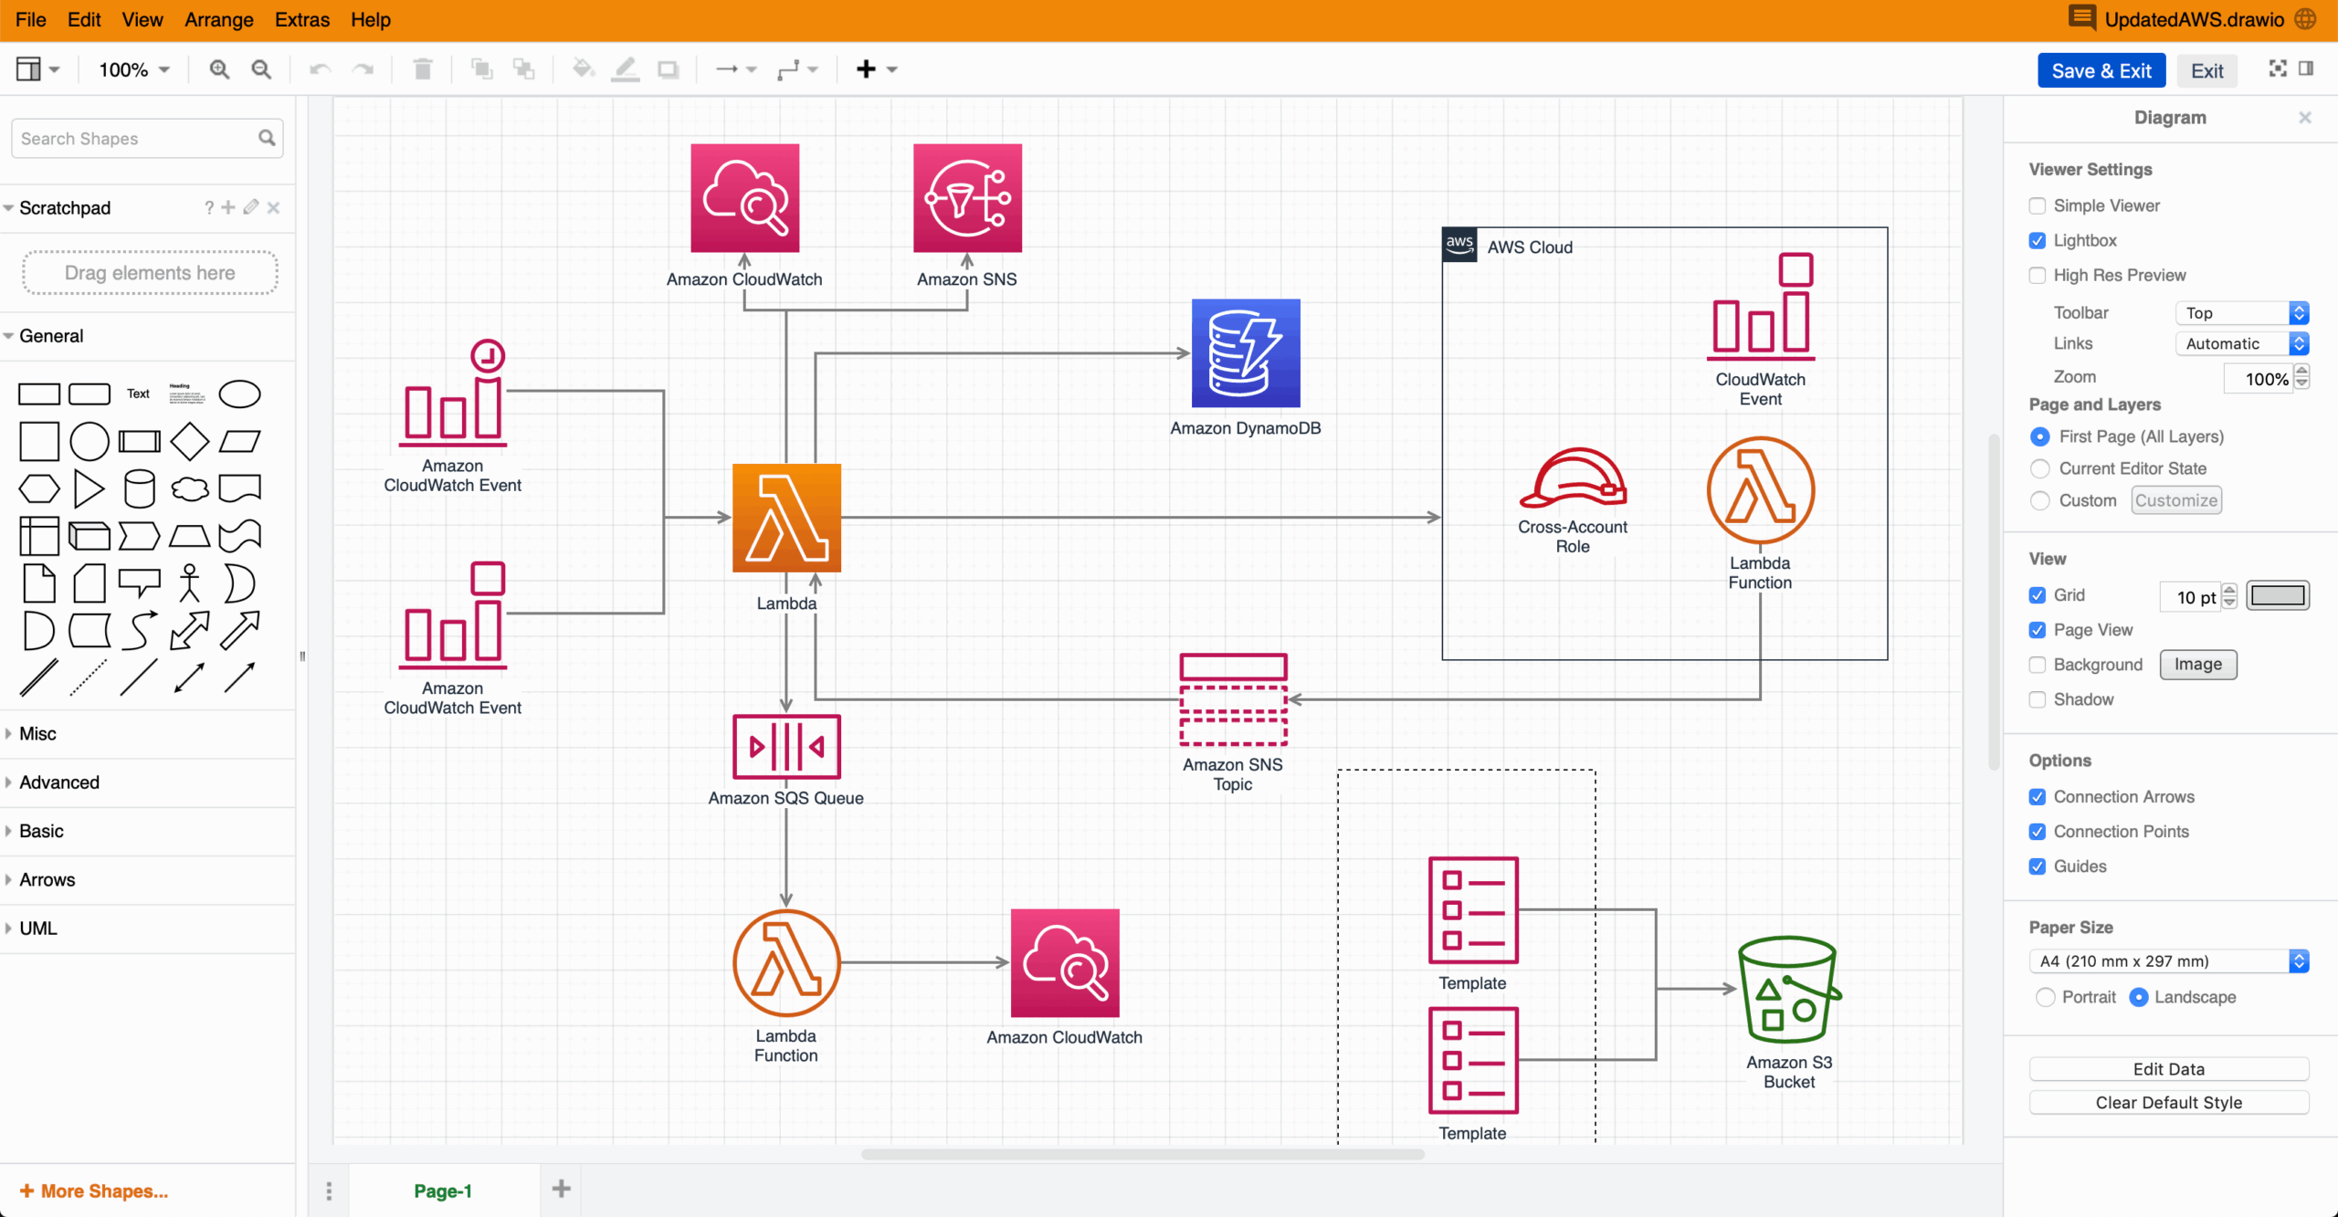Click the Zoom In magnifier icon

(219, 69)
